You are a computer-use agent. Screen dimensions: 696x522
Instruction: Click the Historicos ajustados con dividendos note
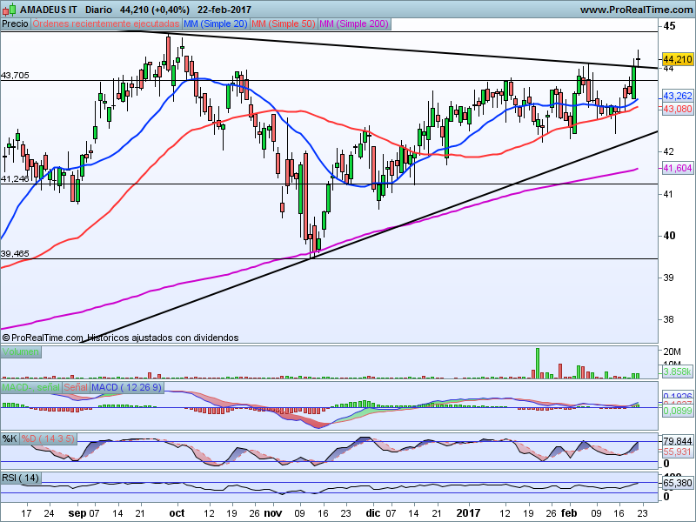pyautogui.click(x=163, y=338)
